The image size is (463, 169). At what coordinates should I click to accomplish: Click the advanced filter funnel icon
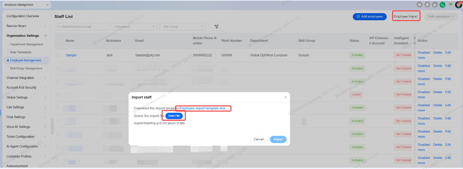pos(216,27)
